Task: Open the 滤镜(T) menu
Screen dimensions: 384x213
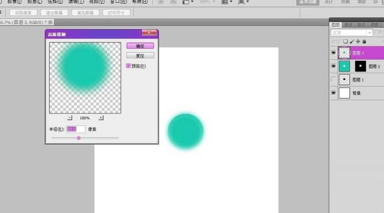Action: 76,2
